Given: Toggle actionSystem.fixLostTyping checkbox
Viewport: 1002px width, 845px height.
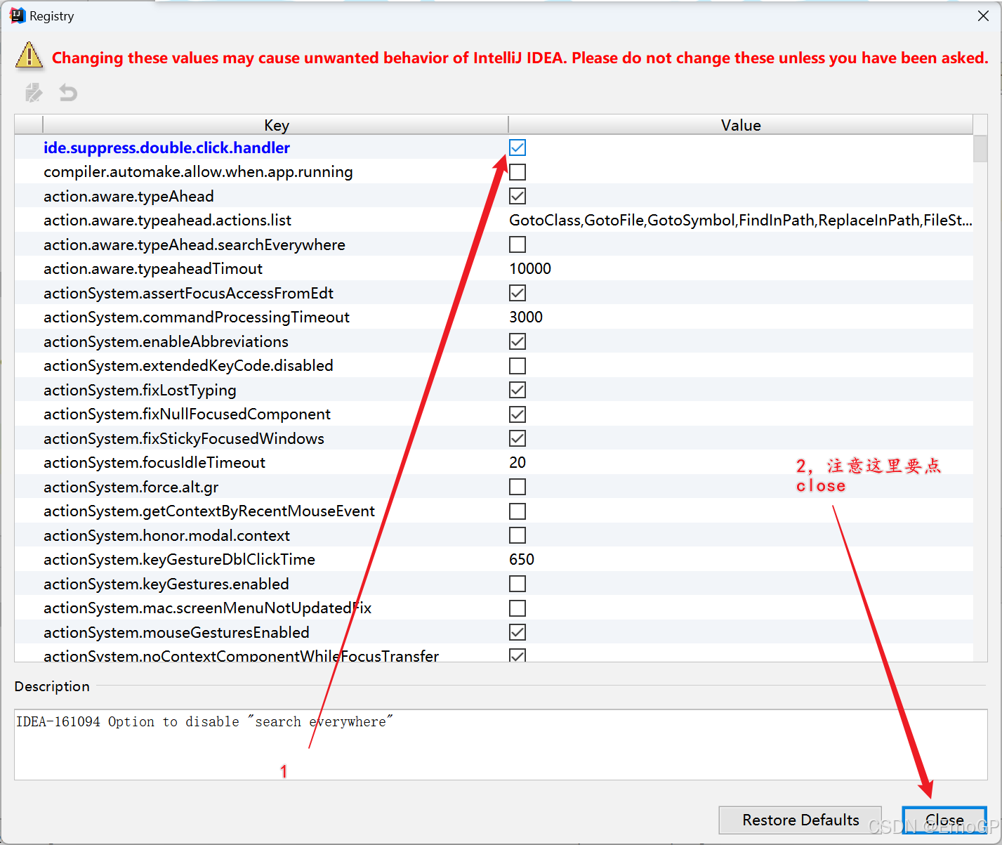Looking at the screenshot, I should [518, 390].
